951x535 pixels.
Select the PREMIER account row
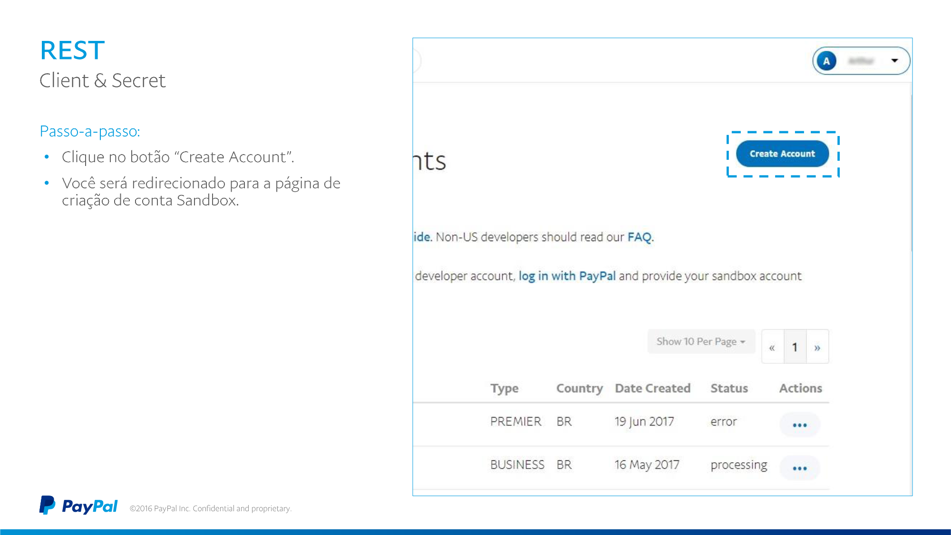point(515,421)
